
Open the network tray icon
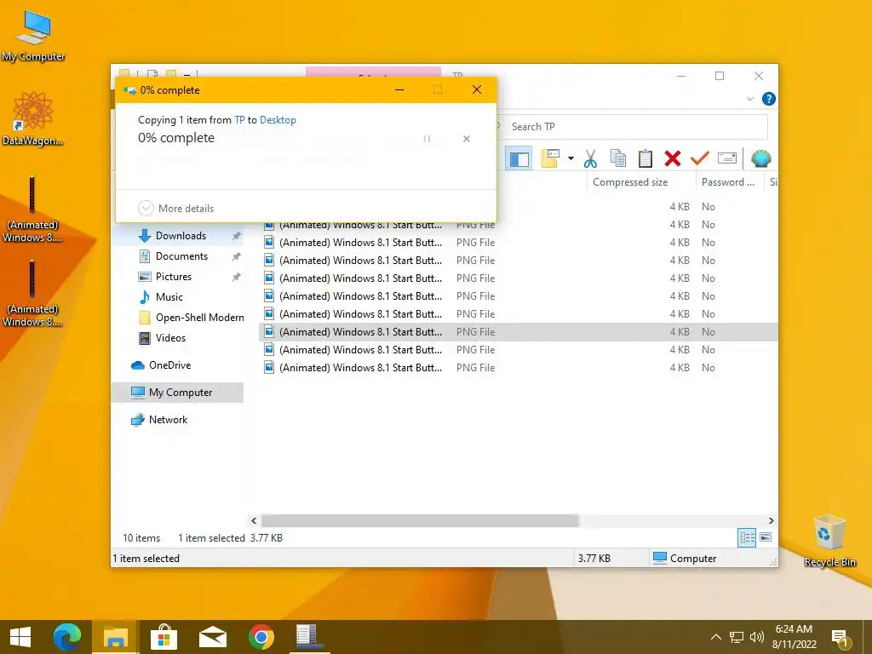(x=737, y=637)
